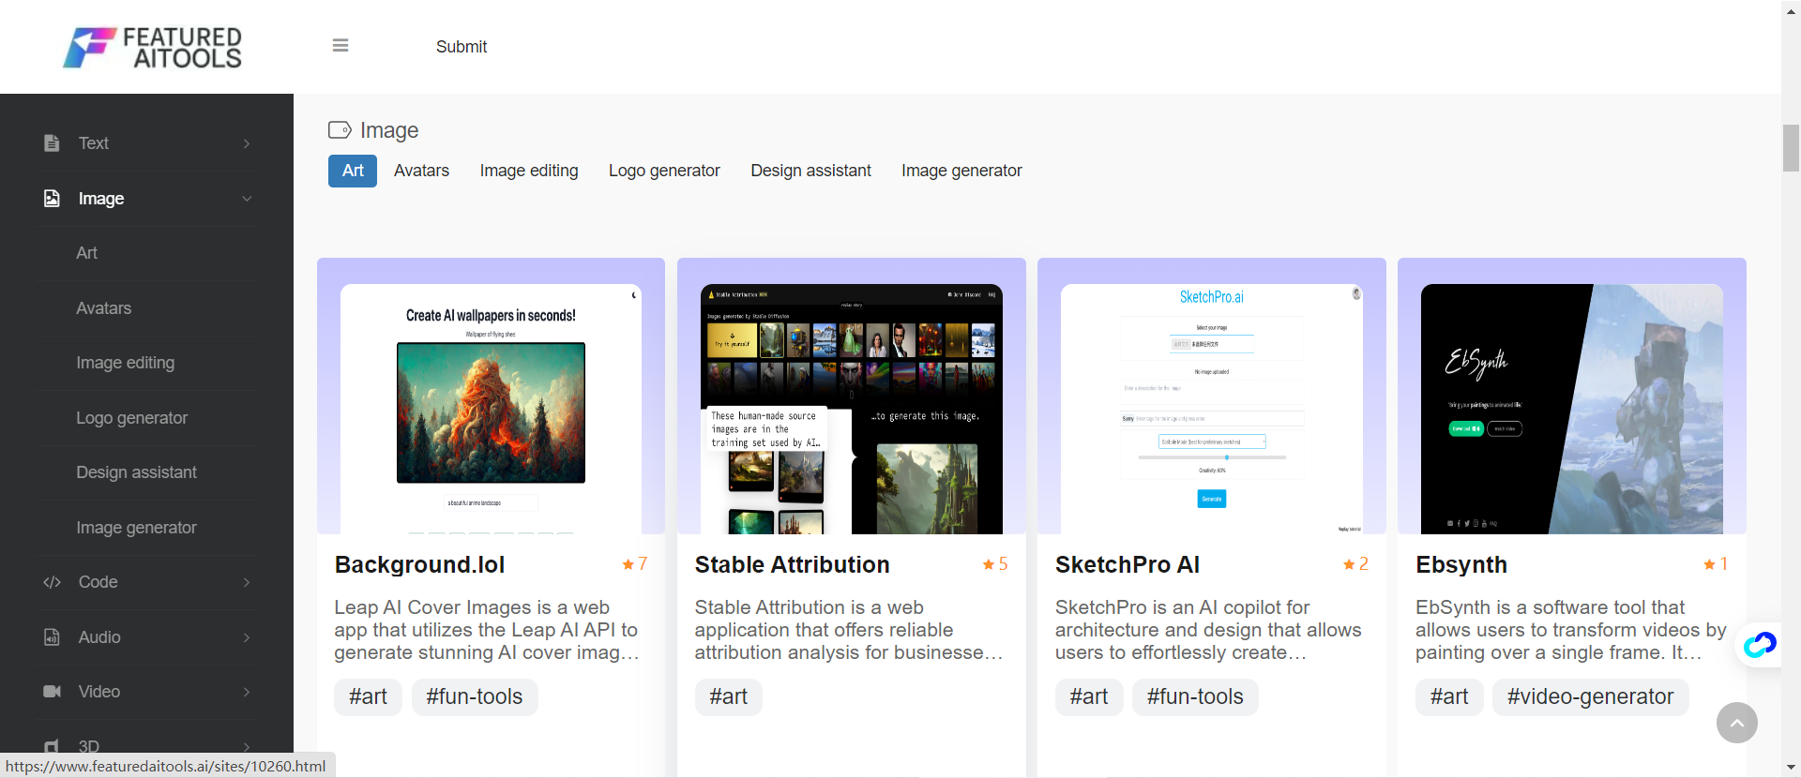
Task: Click the #art tag on Ebsynth
Action: 1449,697
